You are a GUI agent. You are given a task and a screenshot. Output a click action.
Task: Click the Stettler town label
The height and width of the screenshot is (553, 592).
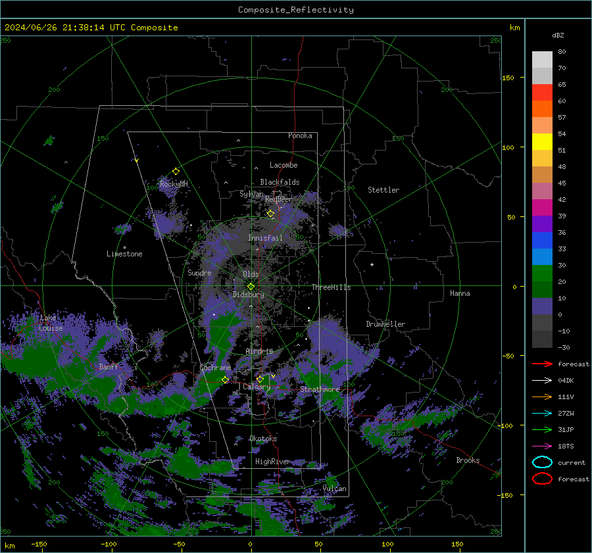click(383, 190)
